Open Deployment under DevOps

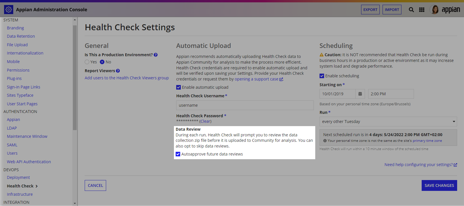pos(18,177)
